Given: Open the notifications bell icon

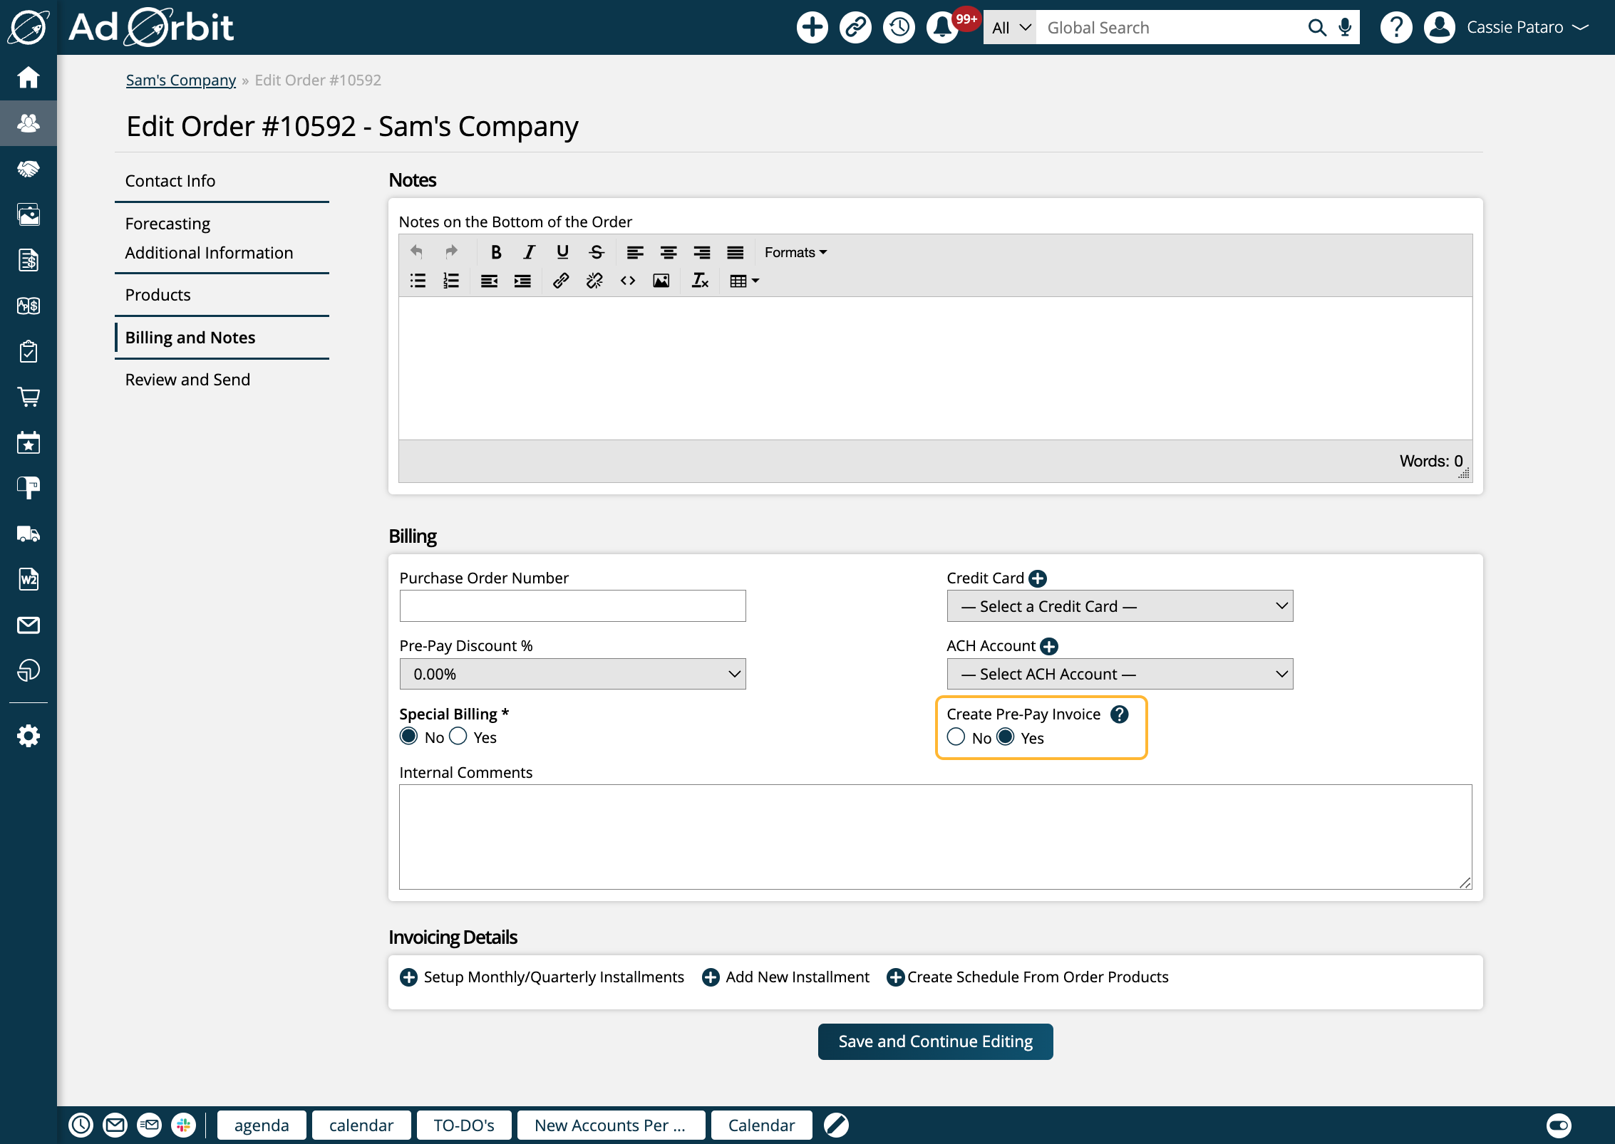Looking at the screenshot, I should [x=942, y=28].
